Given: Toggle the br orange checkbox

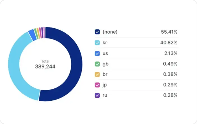Looking at the screenshot, I should point(97,75).
